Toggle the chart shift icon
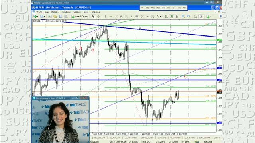 point(201,17)
